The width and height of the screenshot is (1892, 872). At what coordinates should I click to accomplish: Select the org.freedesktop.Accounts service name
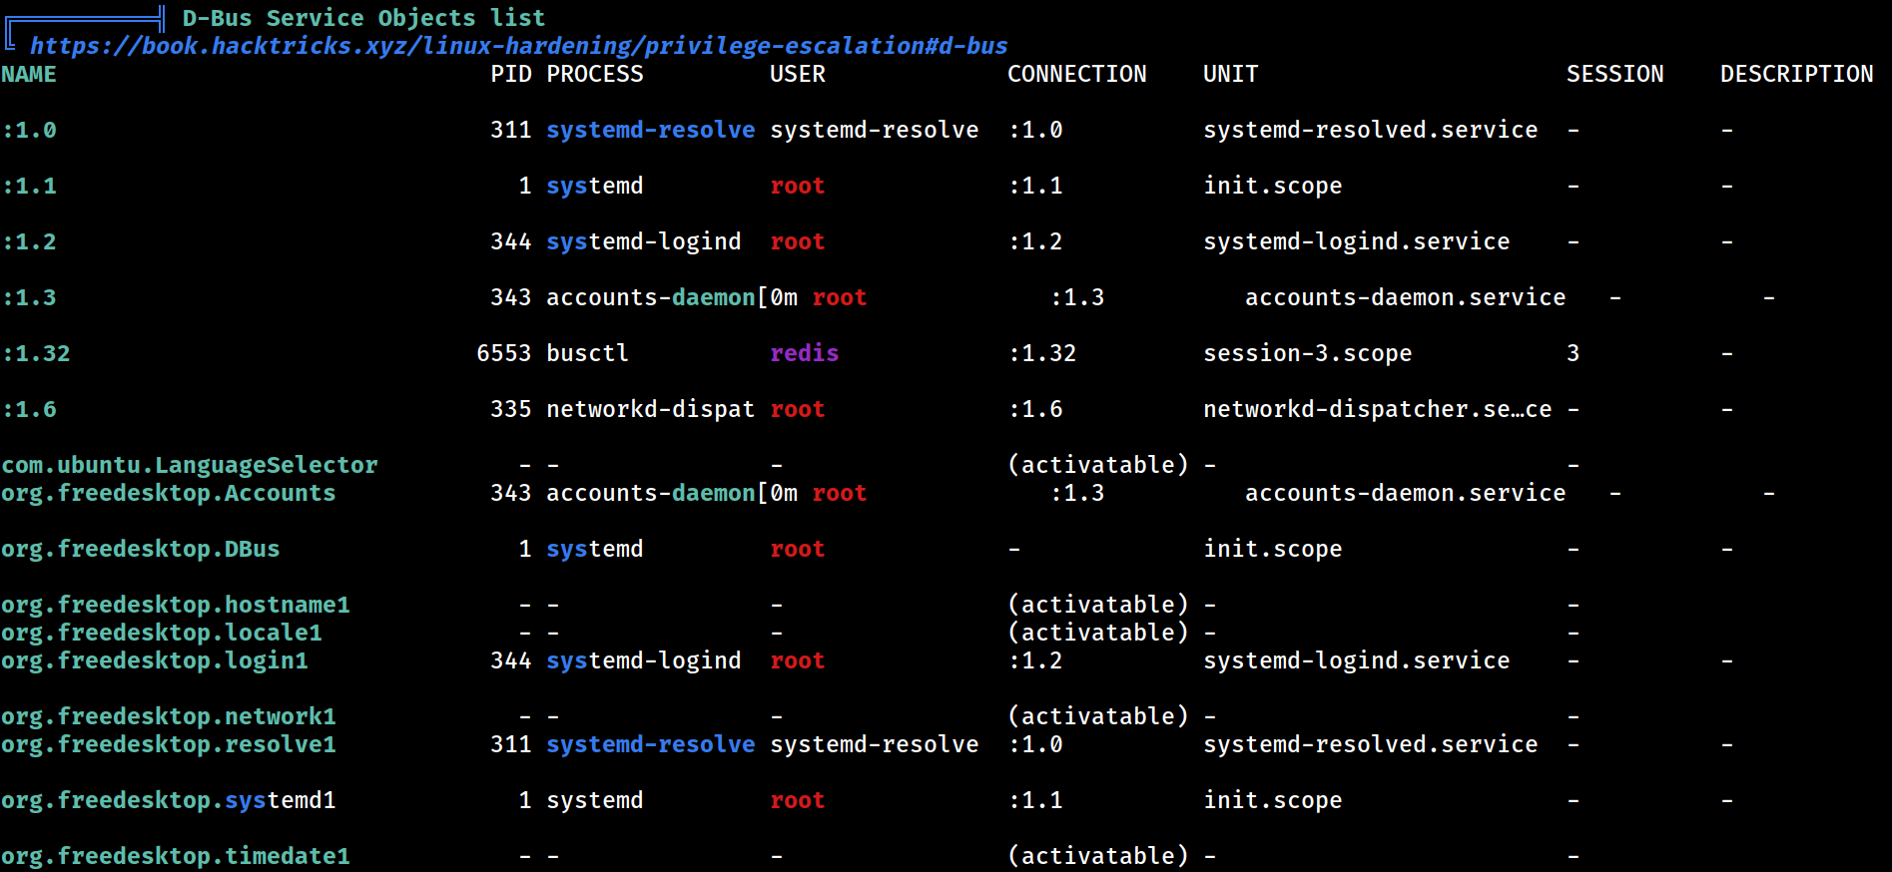point(169,493)
